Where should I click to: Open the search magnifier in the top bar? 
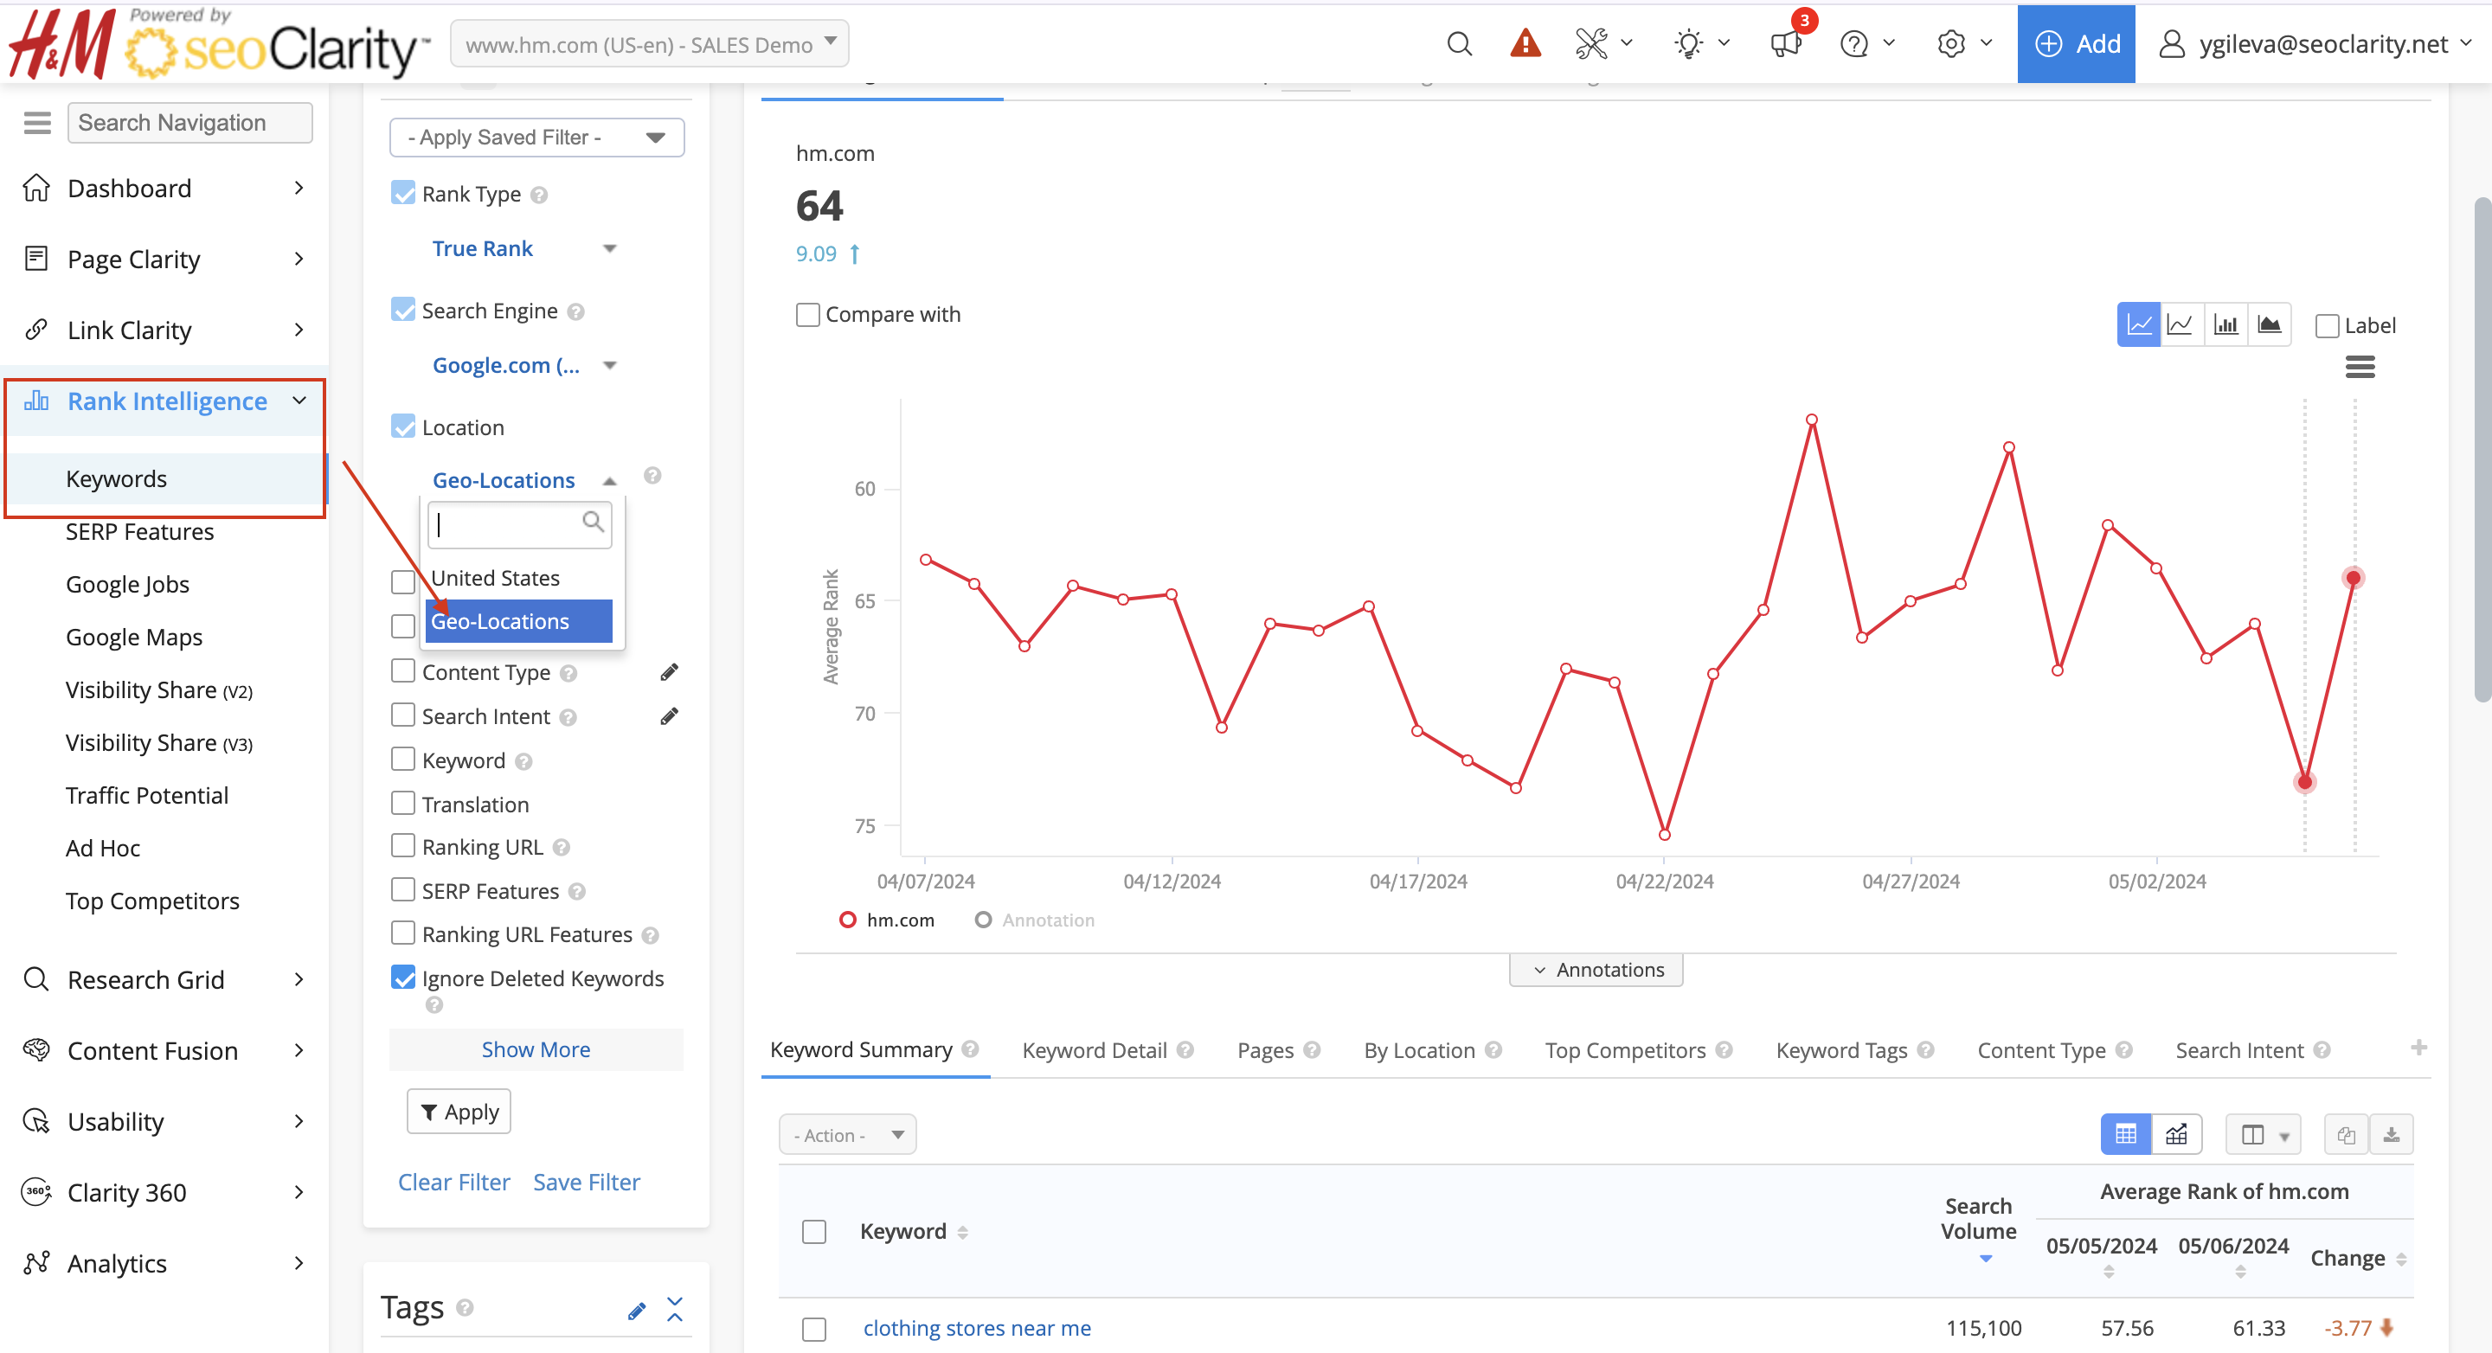1459,43
